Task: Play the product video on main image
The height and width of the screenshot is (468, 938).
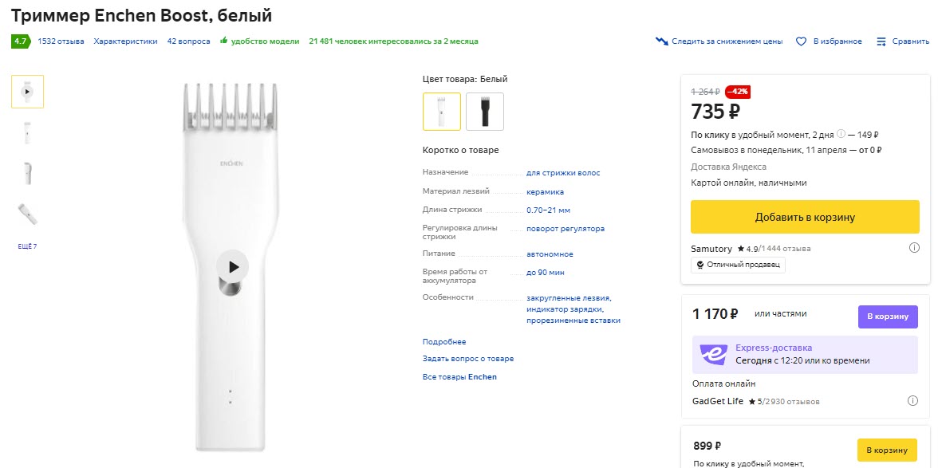Action: coord(232,266)
